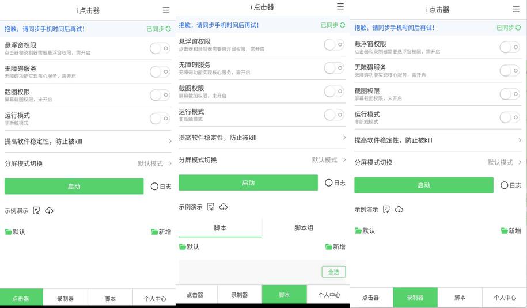
Task: Open 分屏模式切换 默认模式 selector in the middle screen
Action: pos(329,160)
